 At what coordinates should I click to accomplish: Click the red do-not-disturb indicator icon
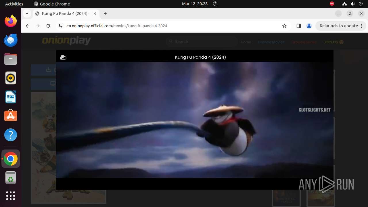pos(332,4)
